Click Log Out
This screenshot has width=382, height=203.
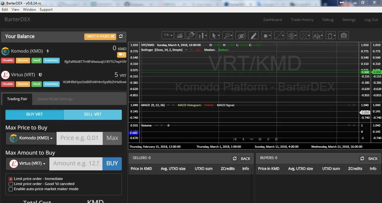[x=371, y=20]
